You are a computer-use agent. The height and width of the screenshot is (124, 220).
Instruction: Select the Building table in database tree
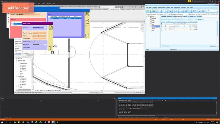pyautogui.click(x=154, y=18)
